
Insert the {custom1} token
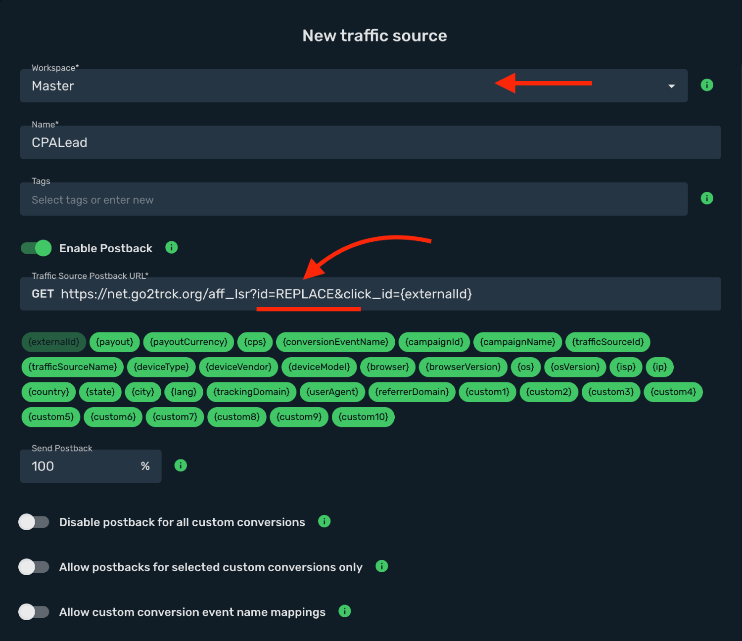tap(488, 392)
